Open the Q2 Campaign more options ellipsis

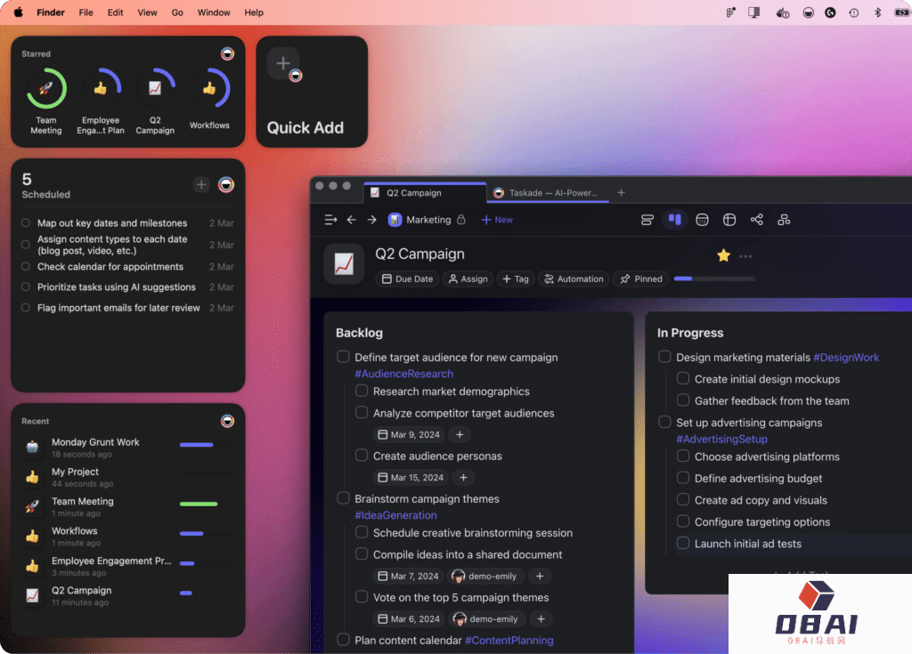coord(745,256)
